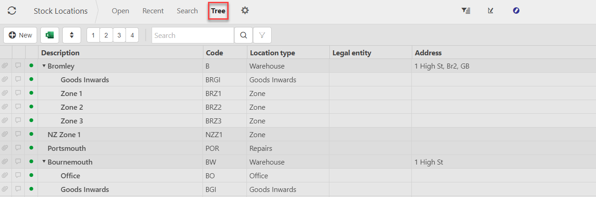596x197 pixels.
Task: Collapse the Bournemouth tree node
Action: point(44,162)
